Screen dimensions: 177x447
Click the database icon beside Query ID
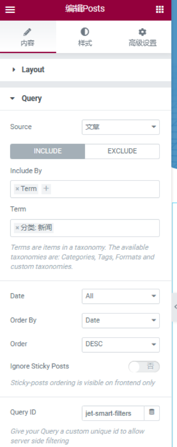[152, 413]
